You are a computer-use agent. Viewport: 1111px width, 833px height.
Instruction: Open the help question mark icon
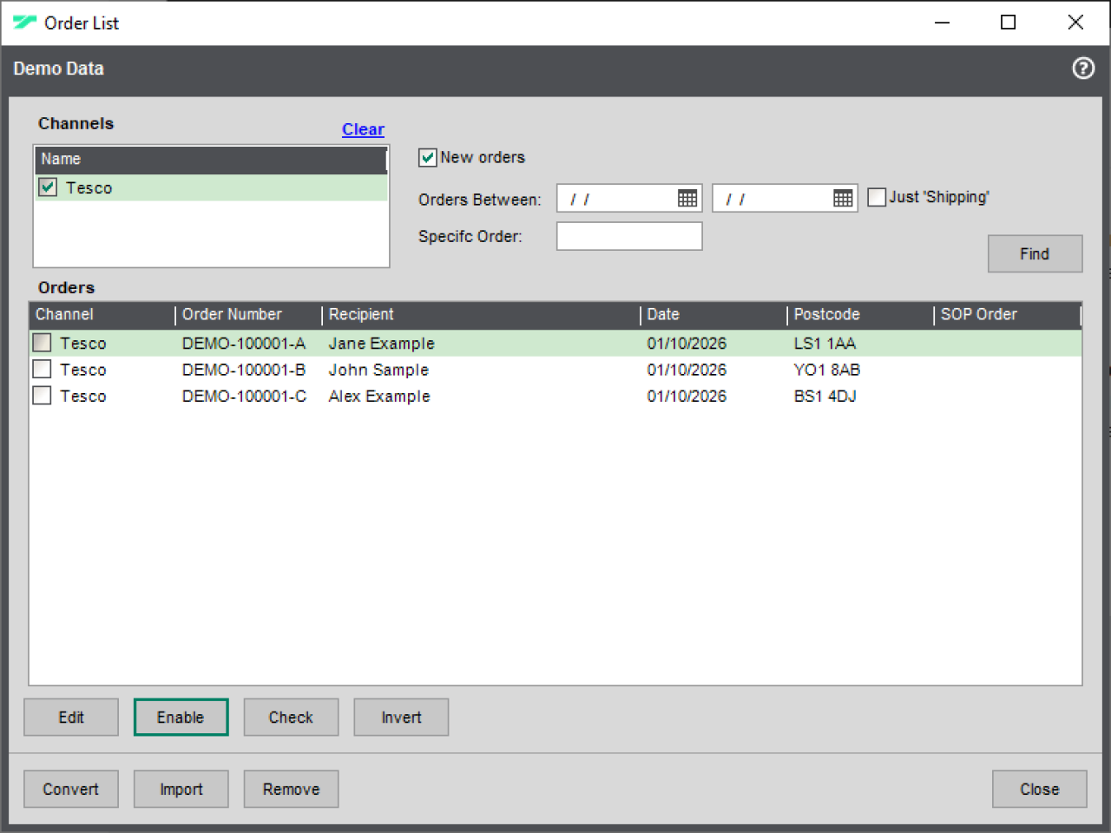point(1083,69)
